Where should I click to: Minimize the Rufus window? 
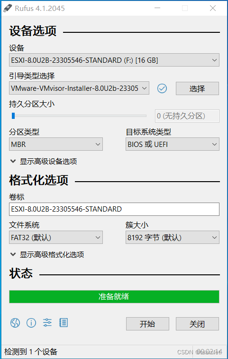[x=157, y=8]
